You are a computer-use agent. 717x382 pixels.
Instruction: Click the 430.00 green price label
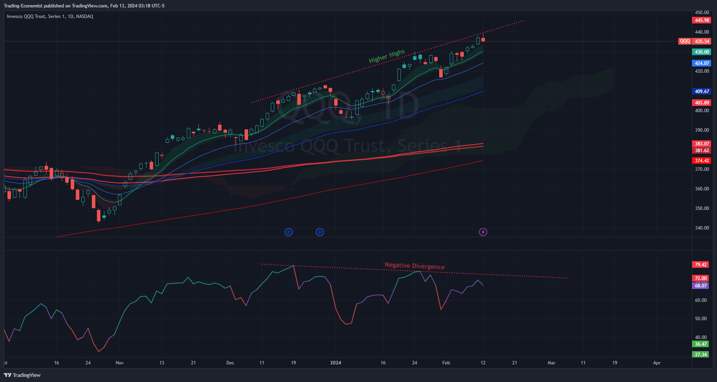pos(702,52)
